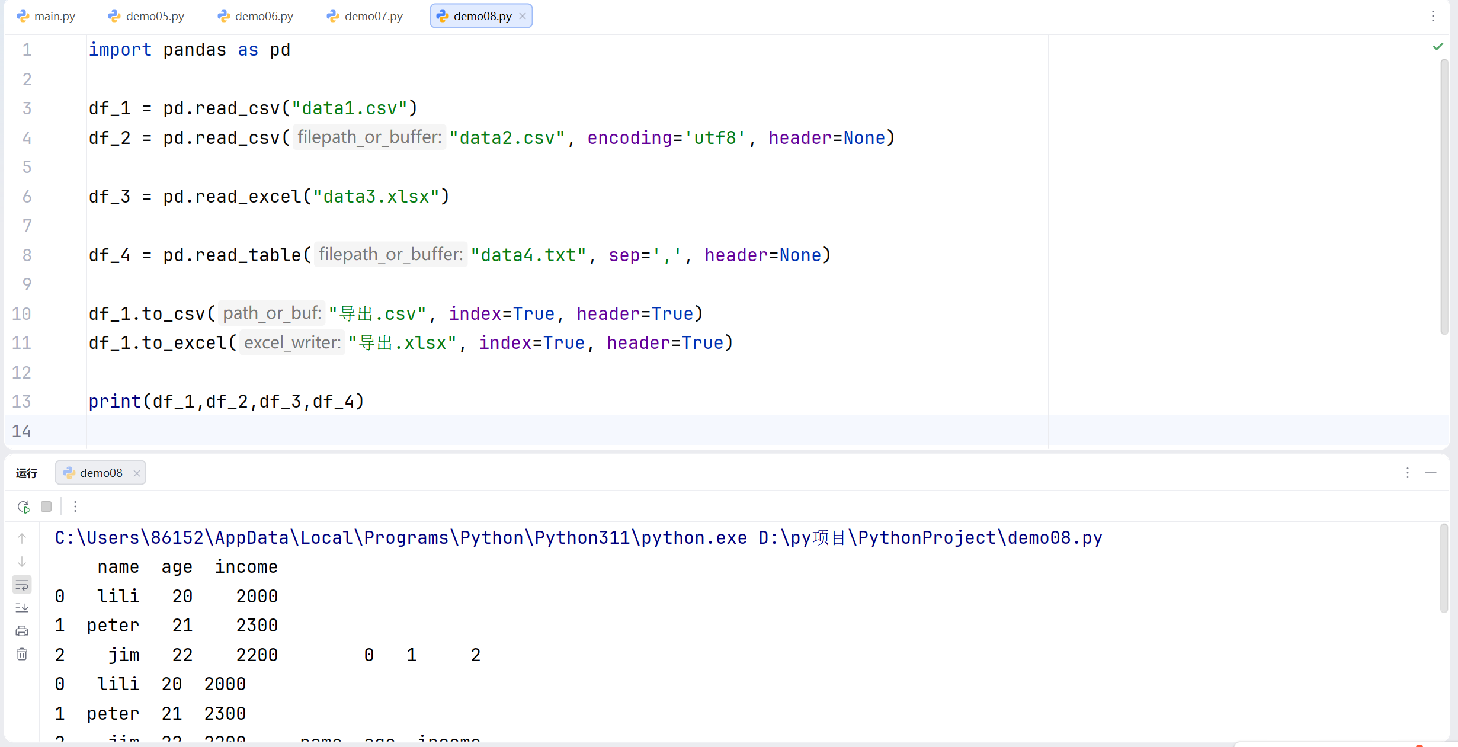The image size is (1458, 747).
Task: Click the python.exe path in console
Action: pyautogui.click(x=400, y=538)
